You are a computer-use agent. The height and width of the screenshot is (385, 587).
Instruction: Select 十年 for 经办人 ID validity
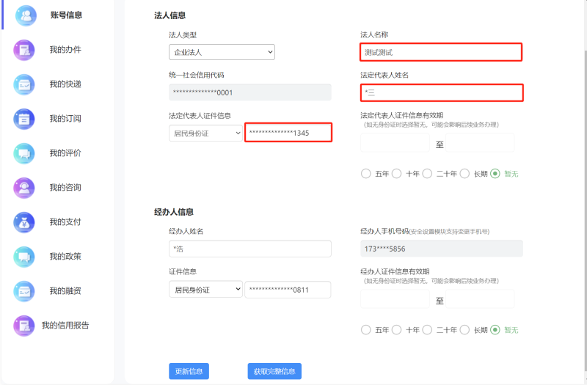[396, 330]
